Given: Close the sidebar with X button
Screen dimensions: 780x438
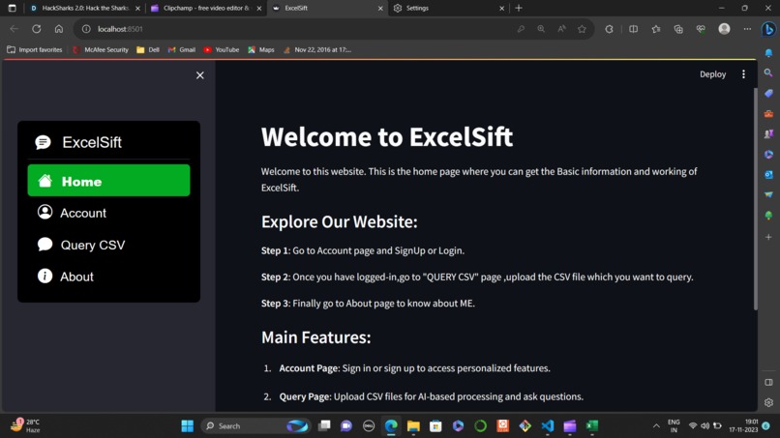Looking at the screenshot, I should [x=200, y=75].
